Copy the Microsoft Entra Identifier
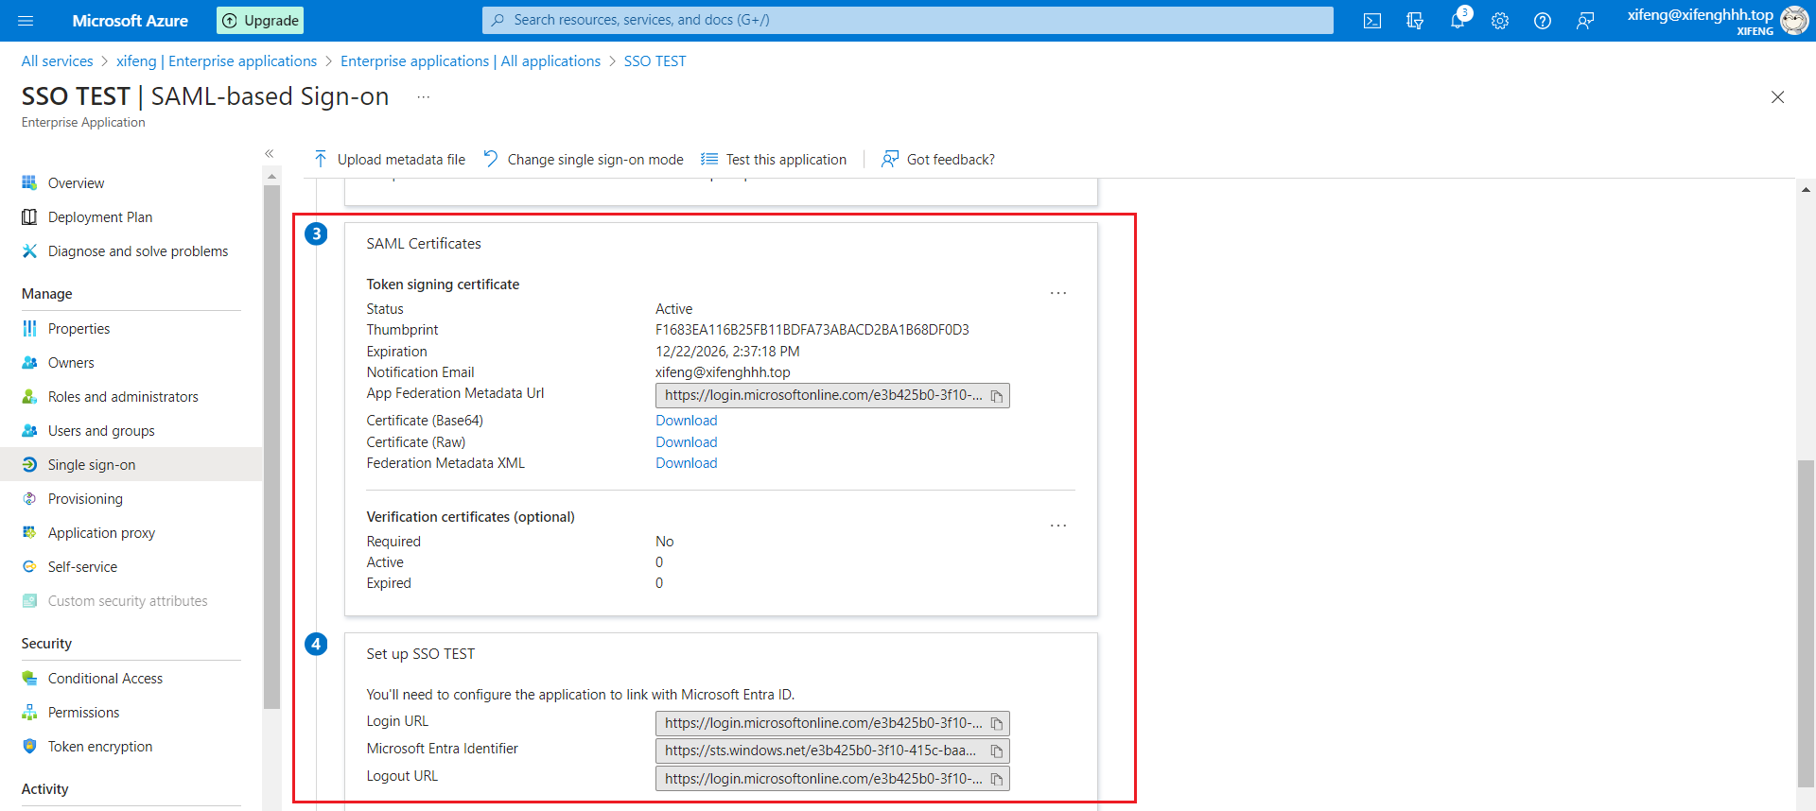The height and width of the screenshot is (811, 1816). (x=997, y=751)
